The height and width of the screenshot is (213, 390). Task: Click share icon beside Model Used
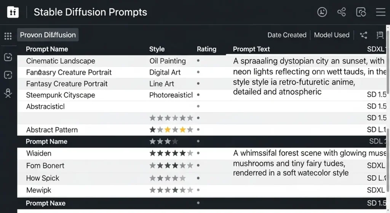coord(364,35)
